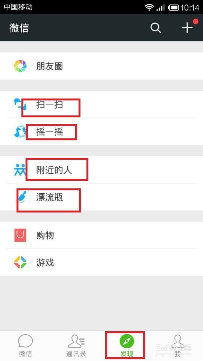Tap the search magnifier icon
The image size is (203, 361).
coord(156,28)
